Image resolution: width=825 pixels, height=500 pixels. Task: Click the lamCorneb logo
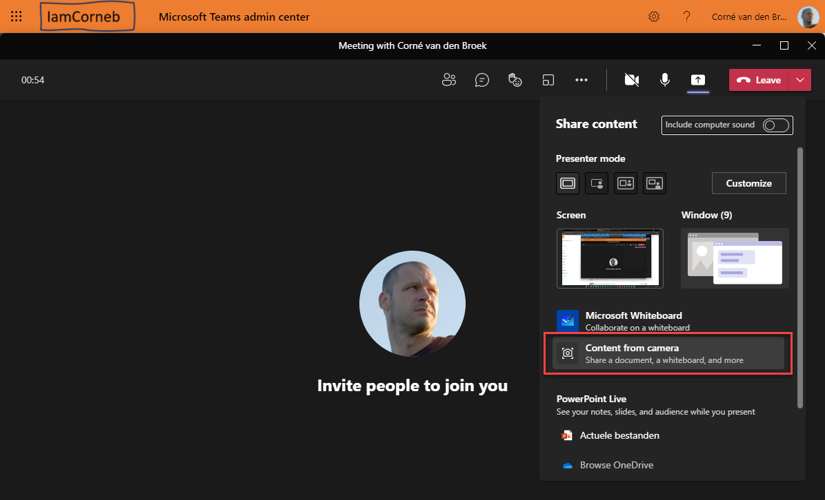coord(88,17)
